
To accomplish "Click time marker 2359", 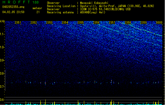I will [143, 23].
